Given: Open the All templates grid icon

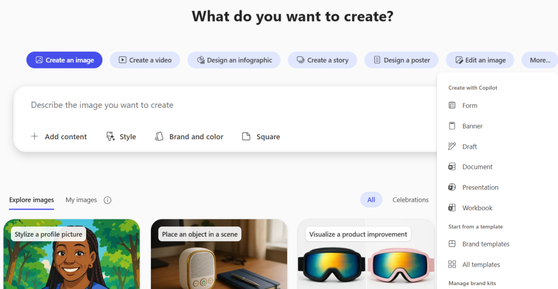Looking at the screenshot, I should (x=452, y=265).
